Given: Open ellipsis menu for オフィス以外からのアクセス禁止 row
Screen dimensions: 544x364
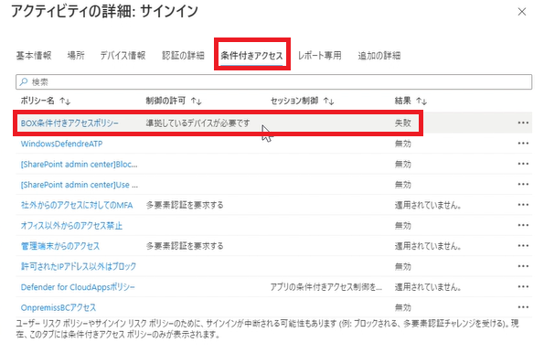Looking at the screenshot, I should [523, 225].
